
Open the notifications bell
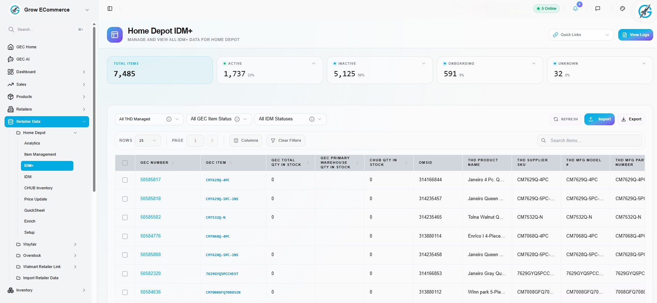[575, 8]
